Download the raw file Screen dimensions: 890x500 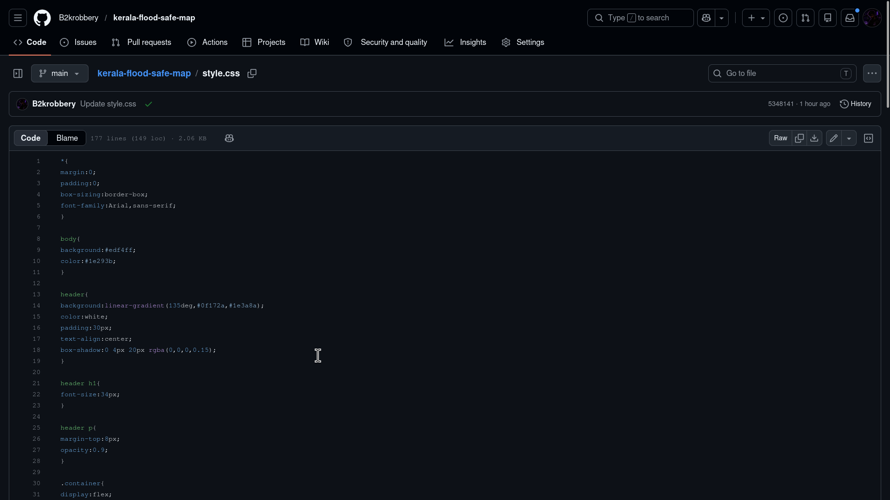tap(814, 138)
